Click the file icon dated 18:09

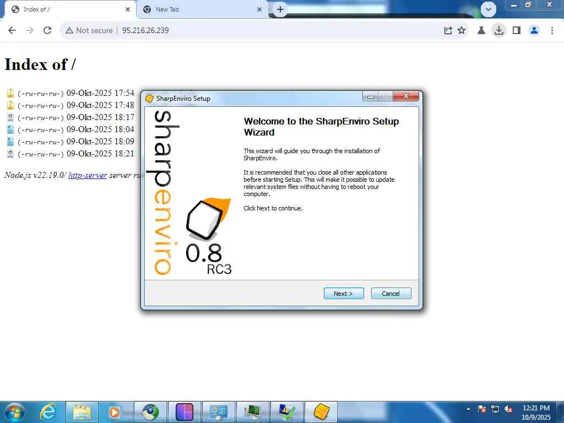click(10, 142)
